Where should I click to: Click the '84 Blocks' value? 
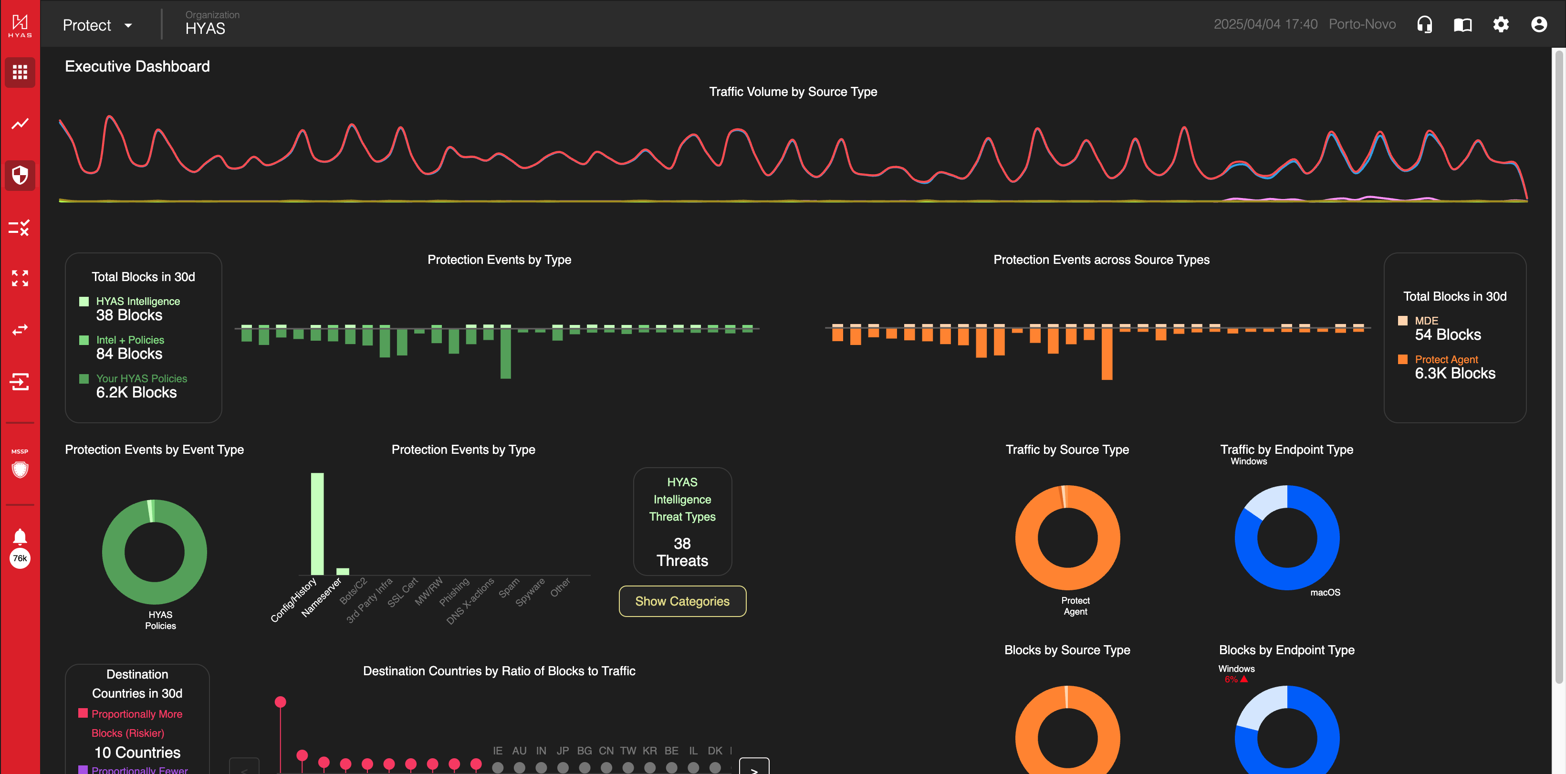(x=129, y=354)
